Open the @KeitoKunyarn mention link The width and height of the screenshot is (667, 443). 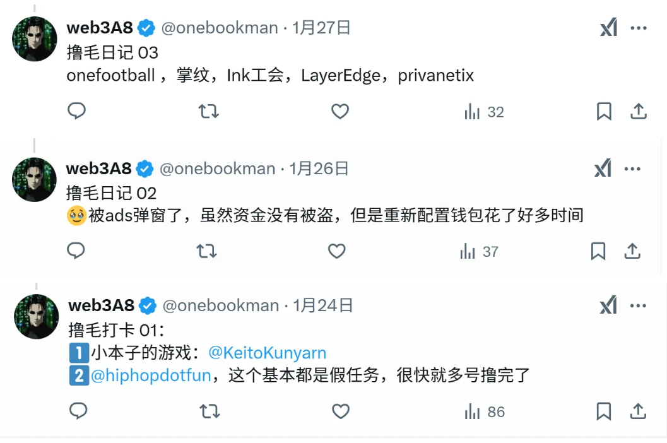pyautogui.click(x=267, y=353)
